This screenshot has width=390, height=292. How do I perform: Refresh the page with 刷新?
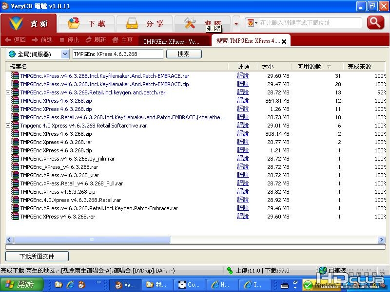(96, 40)
